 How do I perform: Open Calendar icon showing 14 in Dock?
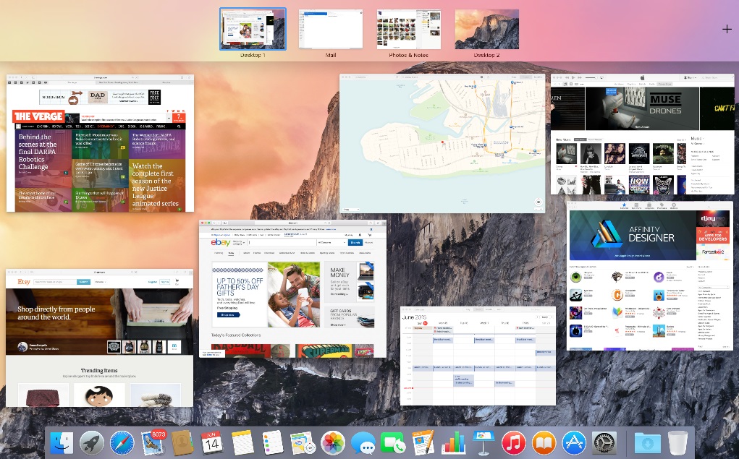(212, 443)
